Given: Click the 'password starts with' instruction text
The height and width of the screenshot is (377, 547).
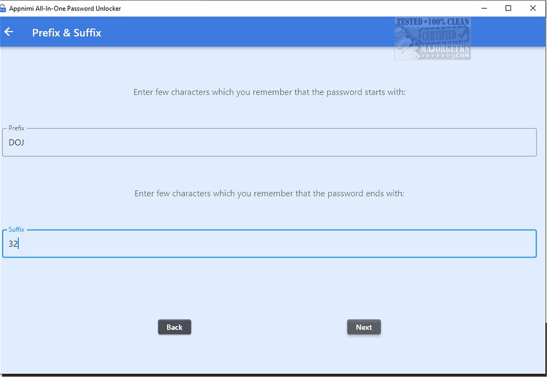Looking at the screenshot, I should 269,92.
